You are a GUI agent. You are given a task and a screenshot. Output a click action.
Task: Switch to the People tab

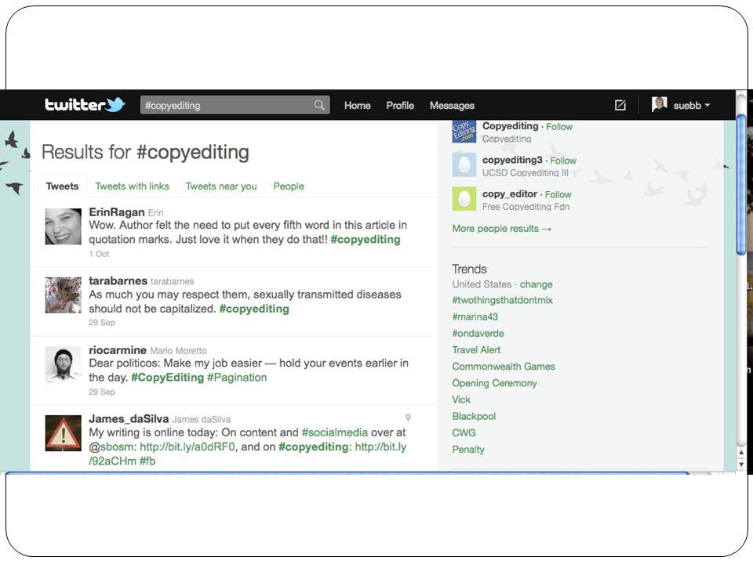[289, 186]
